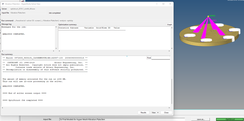
Task: Click into the Find search field
Action: click(161, 58)
